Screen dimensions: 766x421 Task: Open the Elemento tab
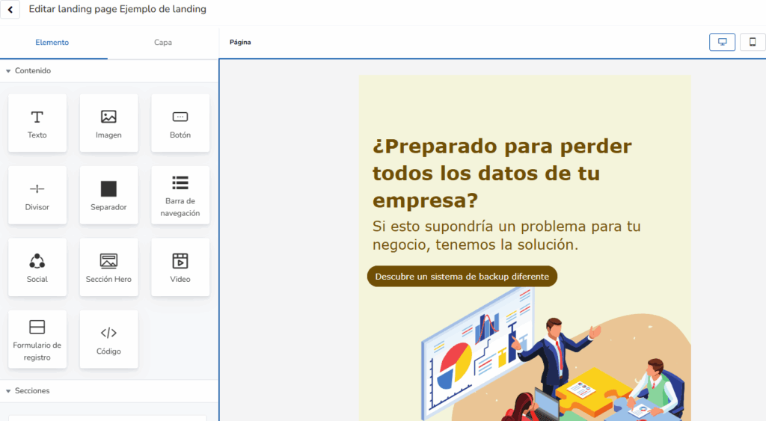52,43
